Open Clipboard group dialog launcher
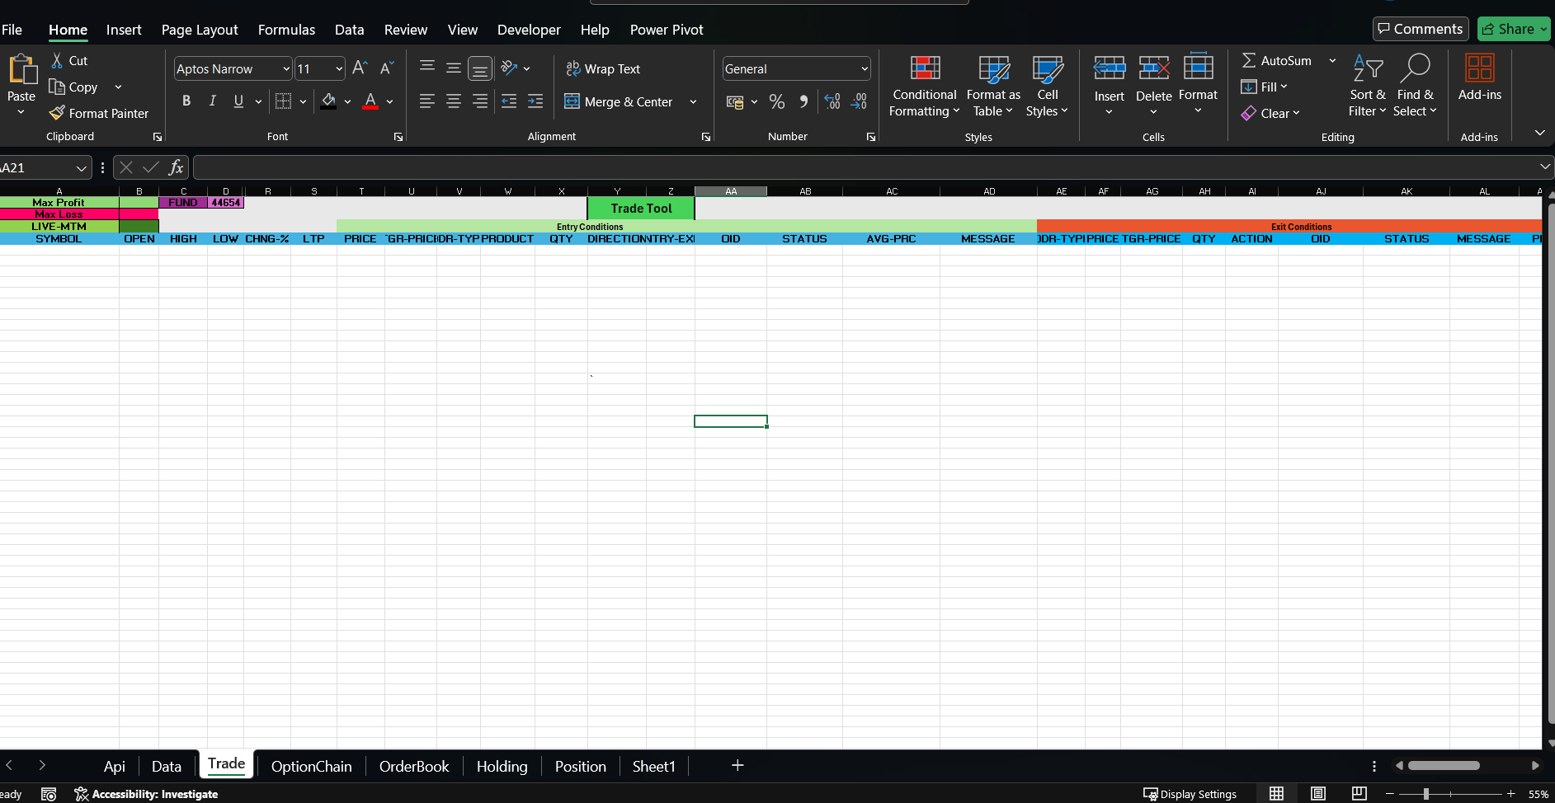This screenshot has height=803, width=1555. [157, 137]
